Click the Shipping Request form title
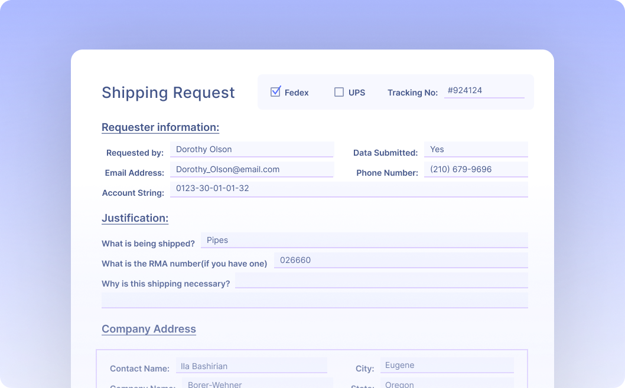 (168, 93)
